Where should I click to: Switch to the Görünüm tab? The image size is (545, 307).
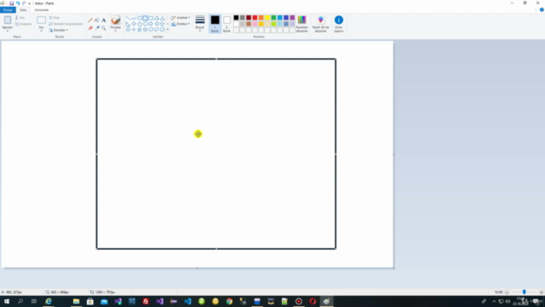click(42, 10)
